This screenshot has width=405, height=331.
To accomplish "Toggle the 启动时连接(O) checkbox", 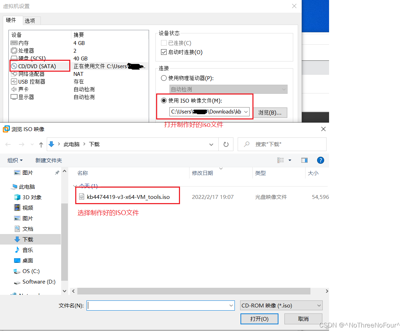I will [164, 52].
